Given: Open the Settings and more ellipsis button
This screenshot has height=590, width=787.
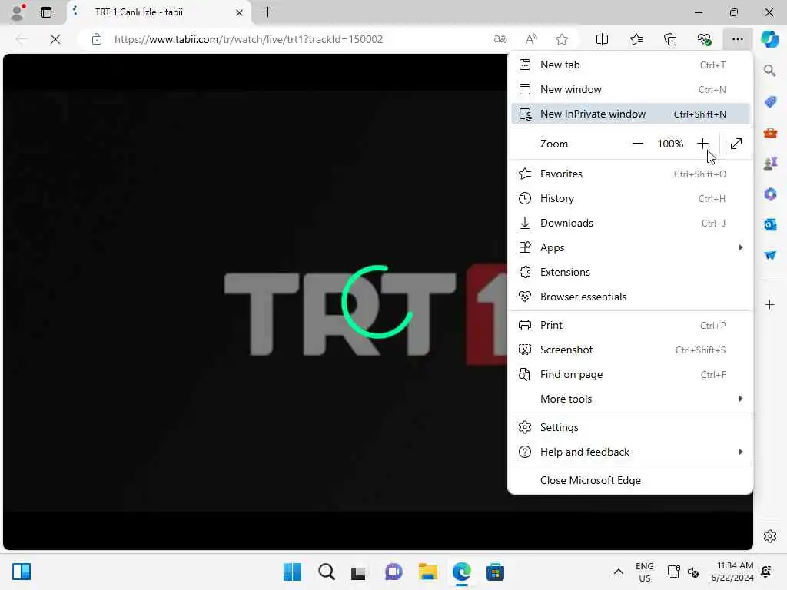Looking at the screenshot, I should (x=737, y=39).
